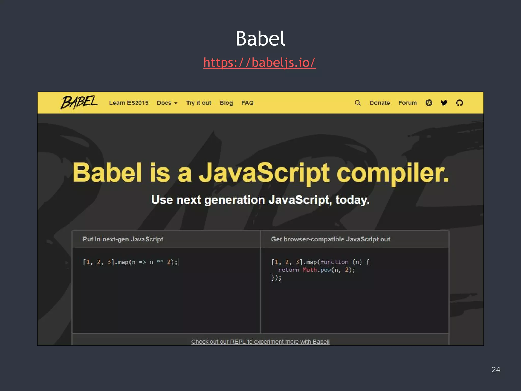Click the 'Put in next-gen JavaScript' heading
This screenshot has height=391, width=521.
(x=123, y=239)
